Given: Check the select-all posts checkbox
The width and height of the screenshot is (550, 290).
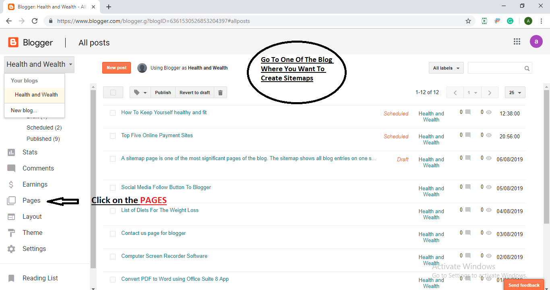Looking at the screenshot, I should tap(113, 92).
